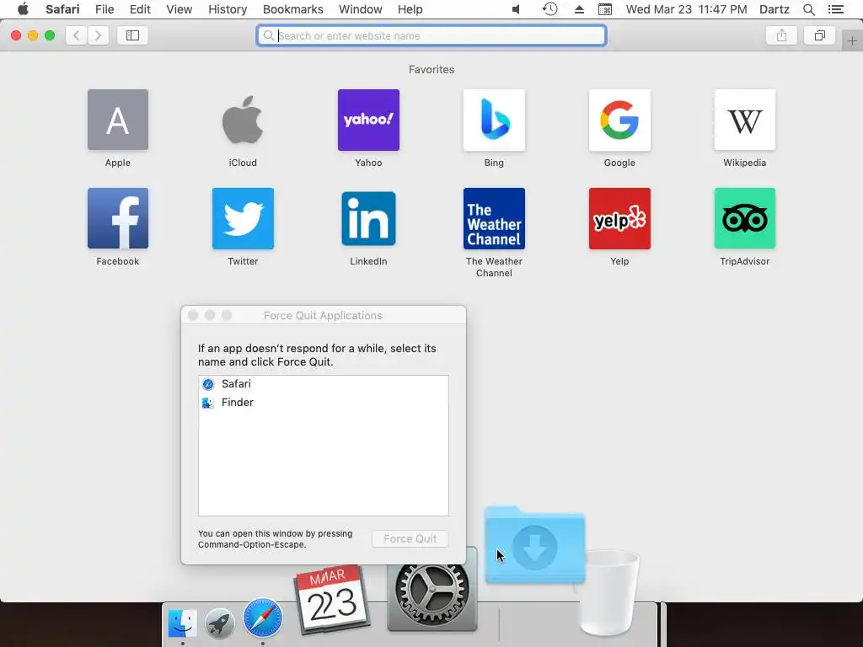Open a new tab with plus button
863x647 pixels.
(852, 41)
